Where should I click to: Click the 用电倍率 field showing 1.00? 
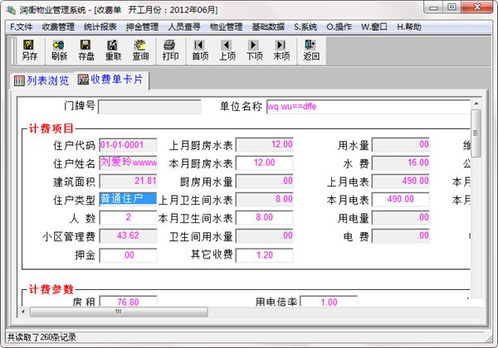329,302
